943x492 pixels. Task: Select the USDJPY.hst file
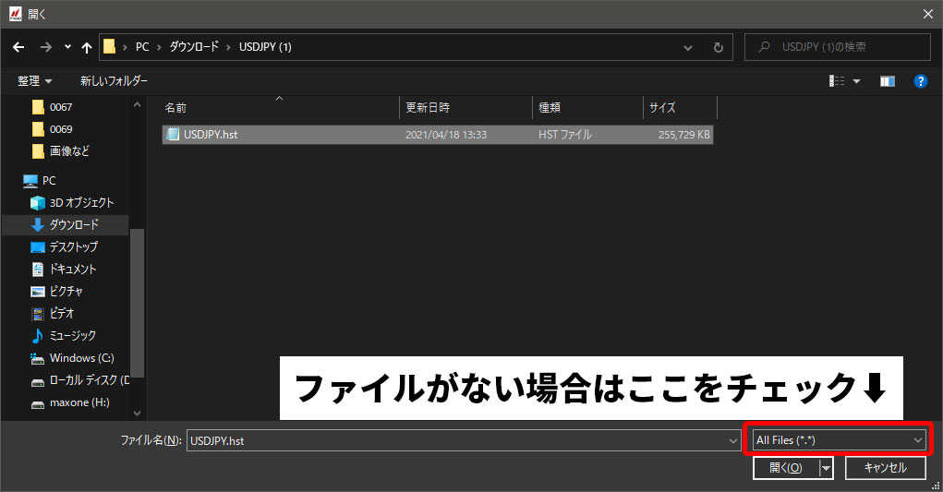(x=211, y=135)
